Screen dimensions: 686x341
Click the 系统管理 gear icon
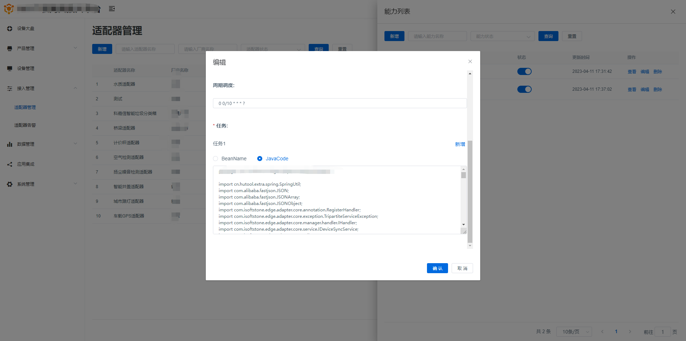click(10, 184)
